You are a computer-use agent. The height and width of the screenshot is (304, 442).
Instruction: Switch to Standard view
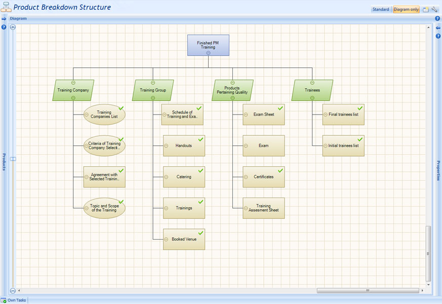(381, 9)
